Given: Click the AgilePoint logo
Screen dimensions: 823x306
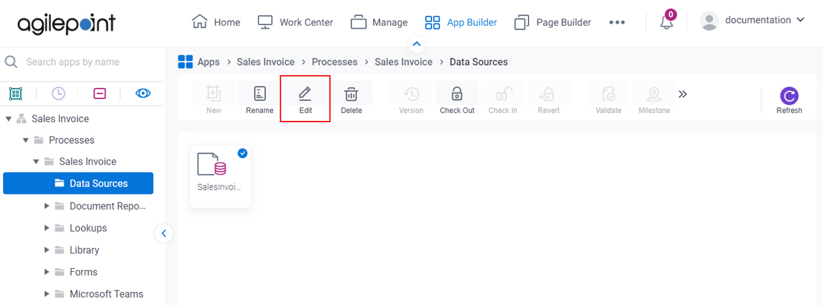Looking at the screenshot, I should tap(66, 23).
